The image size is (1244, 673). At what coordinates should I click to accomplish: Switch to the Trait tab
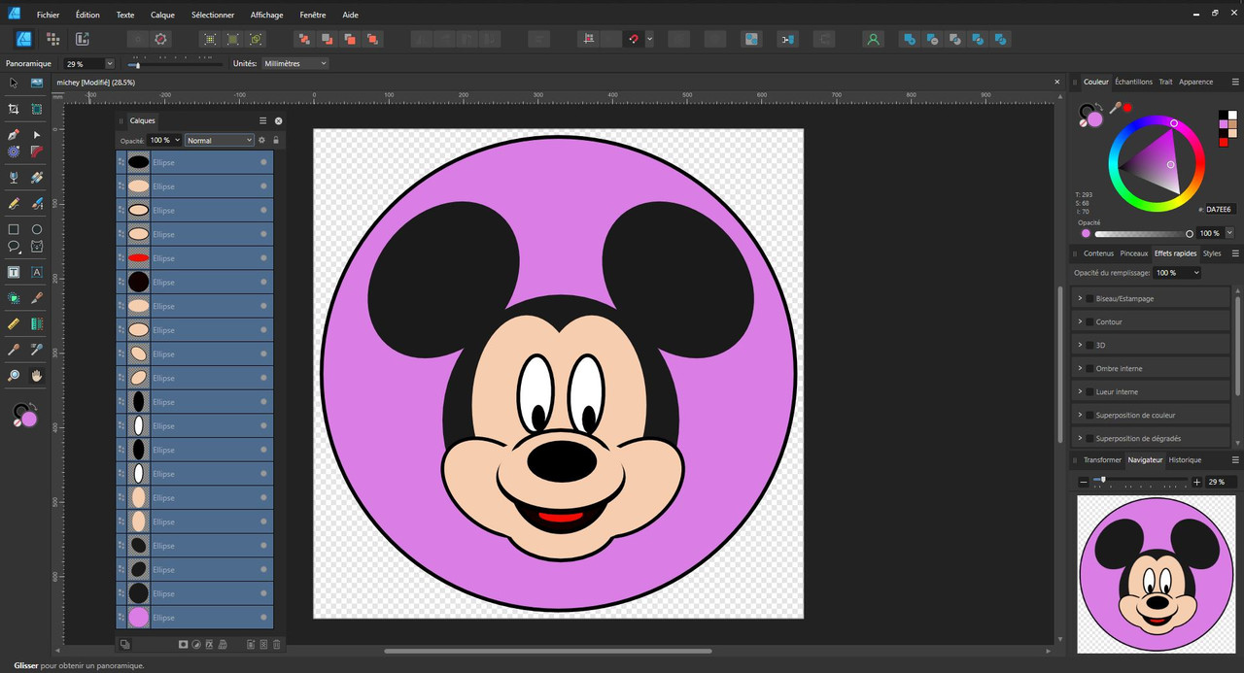click(1165, 82)
